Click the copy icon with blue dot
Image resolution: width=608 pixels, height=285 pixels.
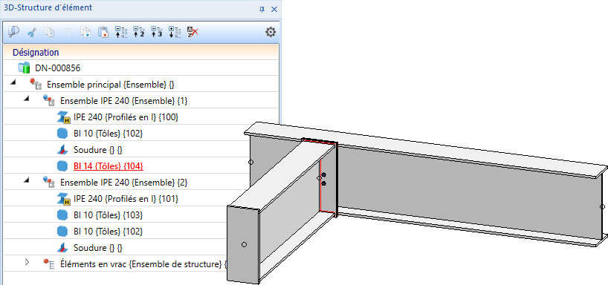click(x=85, y=32)
